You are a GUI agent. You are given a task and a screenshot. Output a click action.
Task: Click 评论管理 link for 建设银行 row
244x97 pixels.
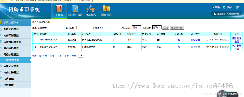tap(195, 40)
